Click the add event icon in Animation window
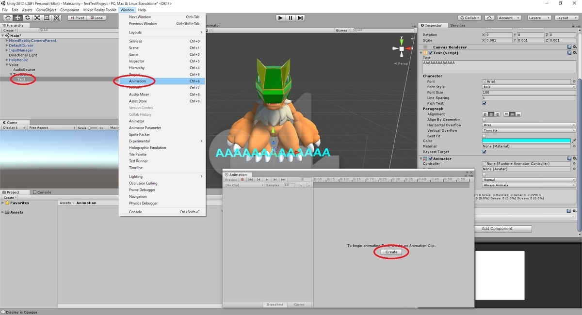 [307, 185]
